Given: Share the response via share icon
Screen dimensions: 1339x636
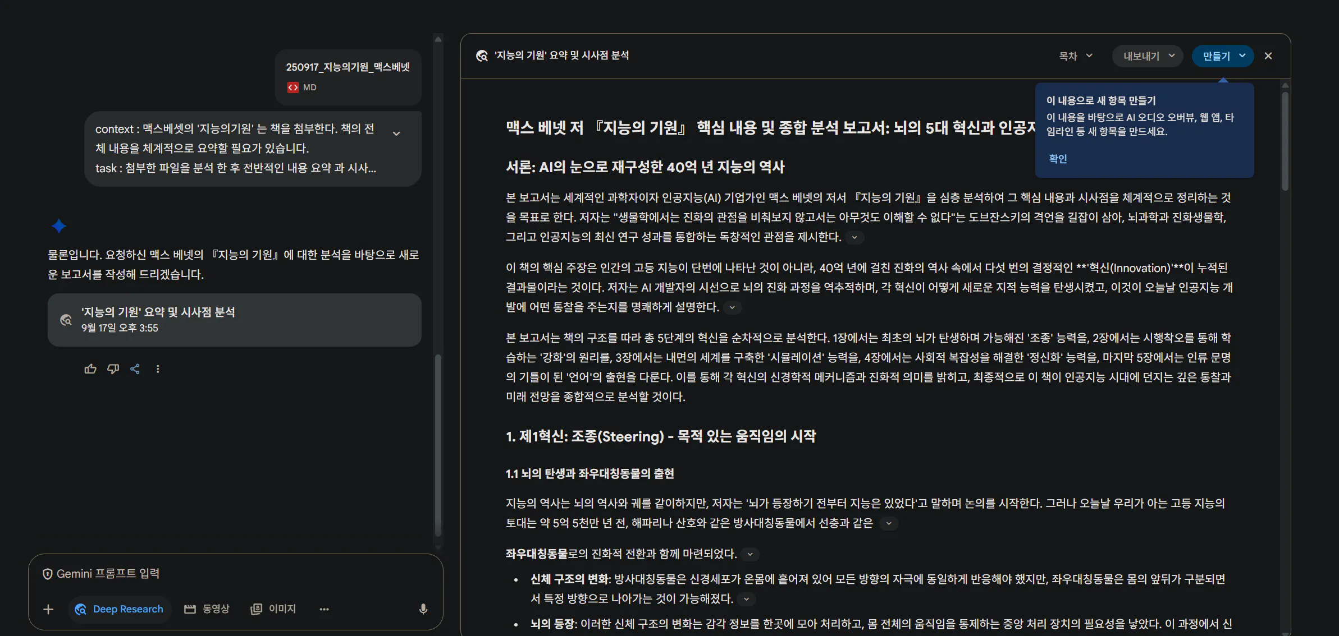Looking at the screenshot, I should (135, 369).
